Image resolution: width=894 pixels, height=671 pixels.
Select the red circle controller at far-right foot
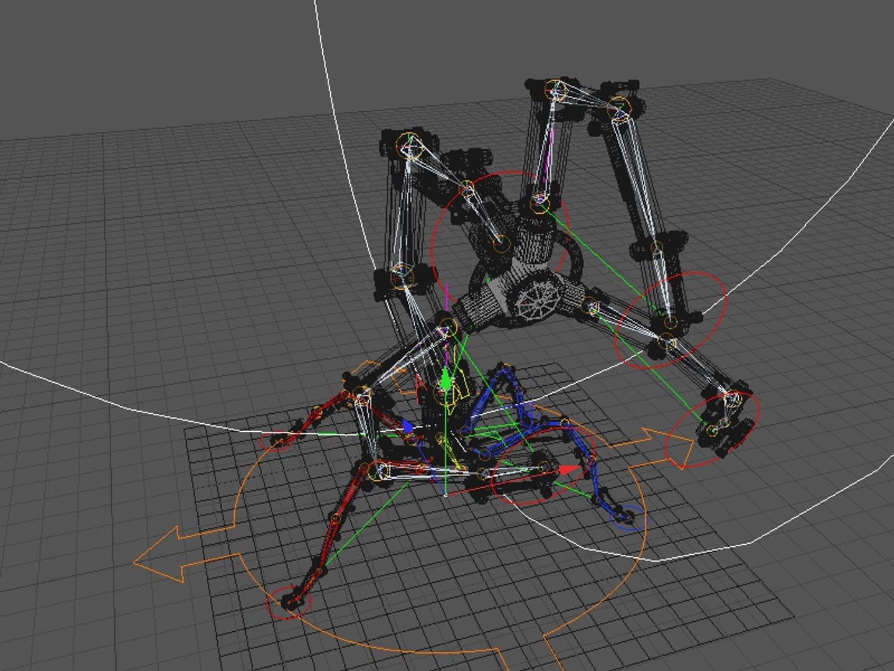(x=713, y=429)
